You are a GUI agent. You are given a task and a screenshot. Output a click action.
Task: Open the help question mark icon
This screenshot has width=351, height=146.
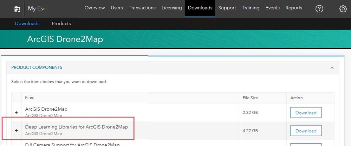(x=319, y=9)
